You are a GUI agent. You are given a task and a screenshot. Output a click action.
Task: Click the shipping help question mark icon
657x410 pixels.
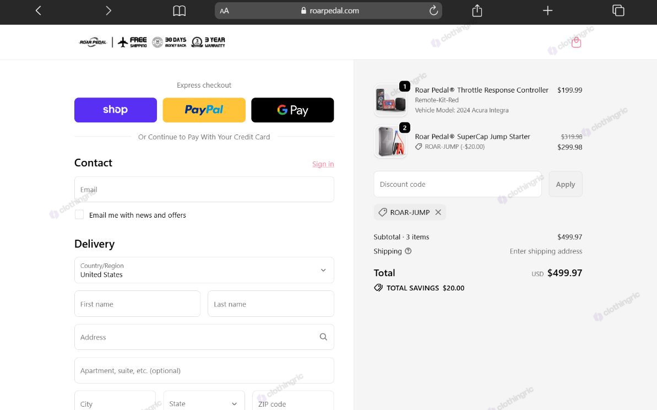click(408, 251)
